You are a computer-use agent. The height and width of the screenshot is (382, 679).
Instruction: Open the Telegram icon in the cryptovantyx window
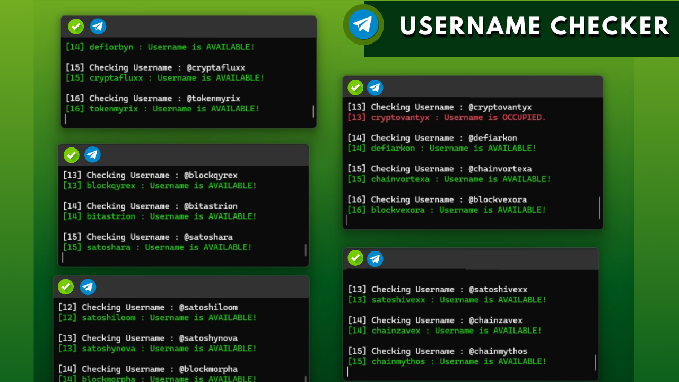click(x=375, y=88)
